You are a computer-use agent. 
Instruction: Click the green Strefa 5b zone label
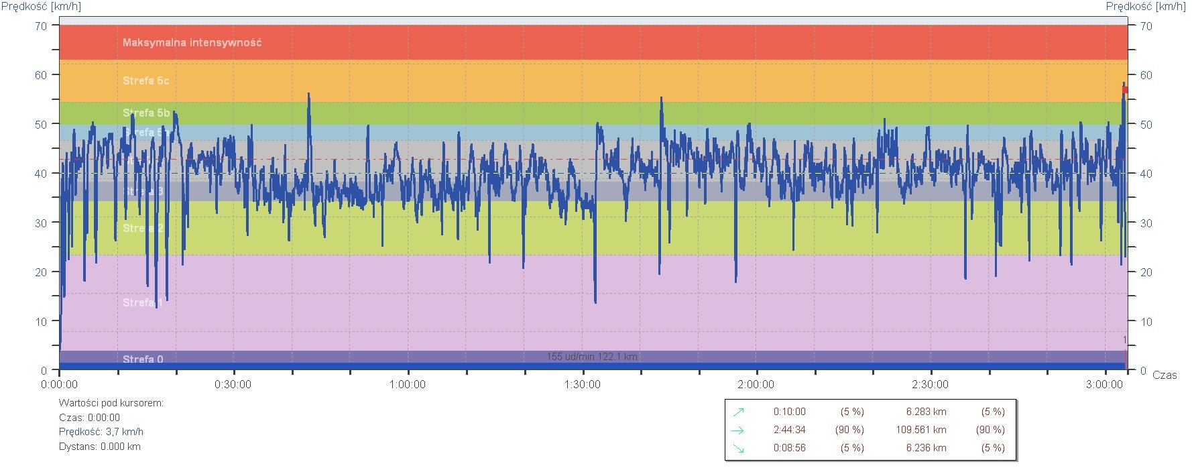146,113
